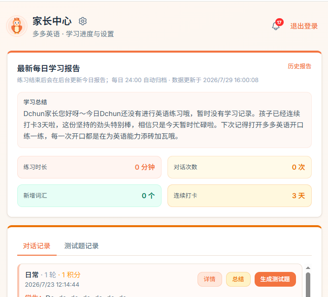
Task: Open the notification bell
Action: 276,26
